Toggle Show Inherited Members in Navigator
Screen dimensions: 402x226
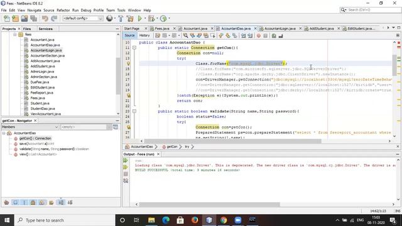6,202
